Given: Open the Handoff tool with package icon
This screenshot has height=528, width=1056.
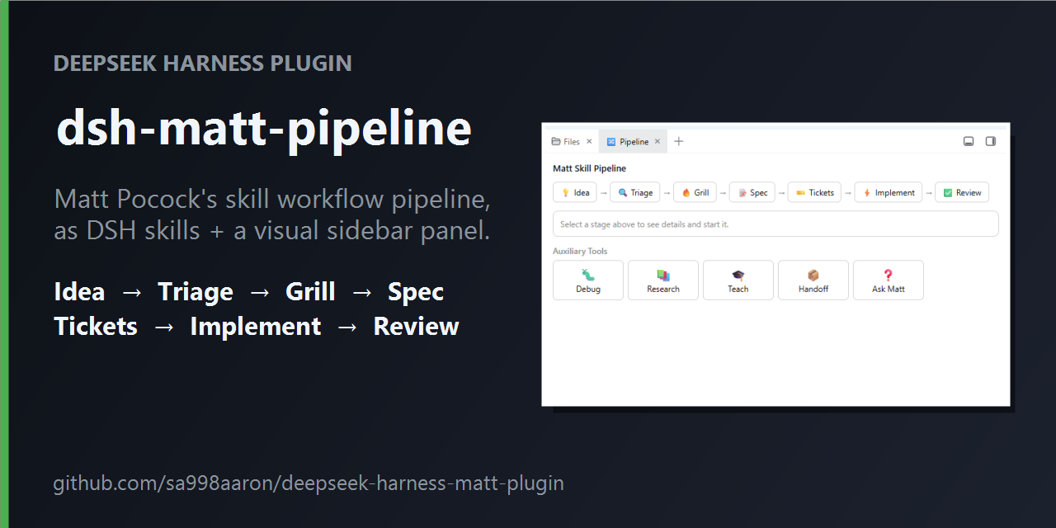Looking at the screenshot, I should 813,280.
